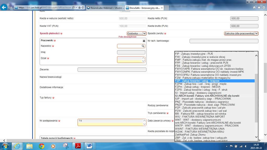267x150 pixels.
Task: Open Favorites star icon
Action: point(259,8)
